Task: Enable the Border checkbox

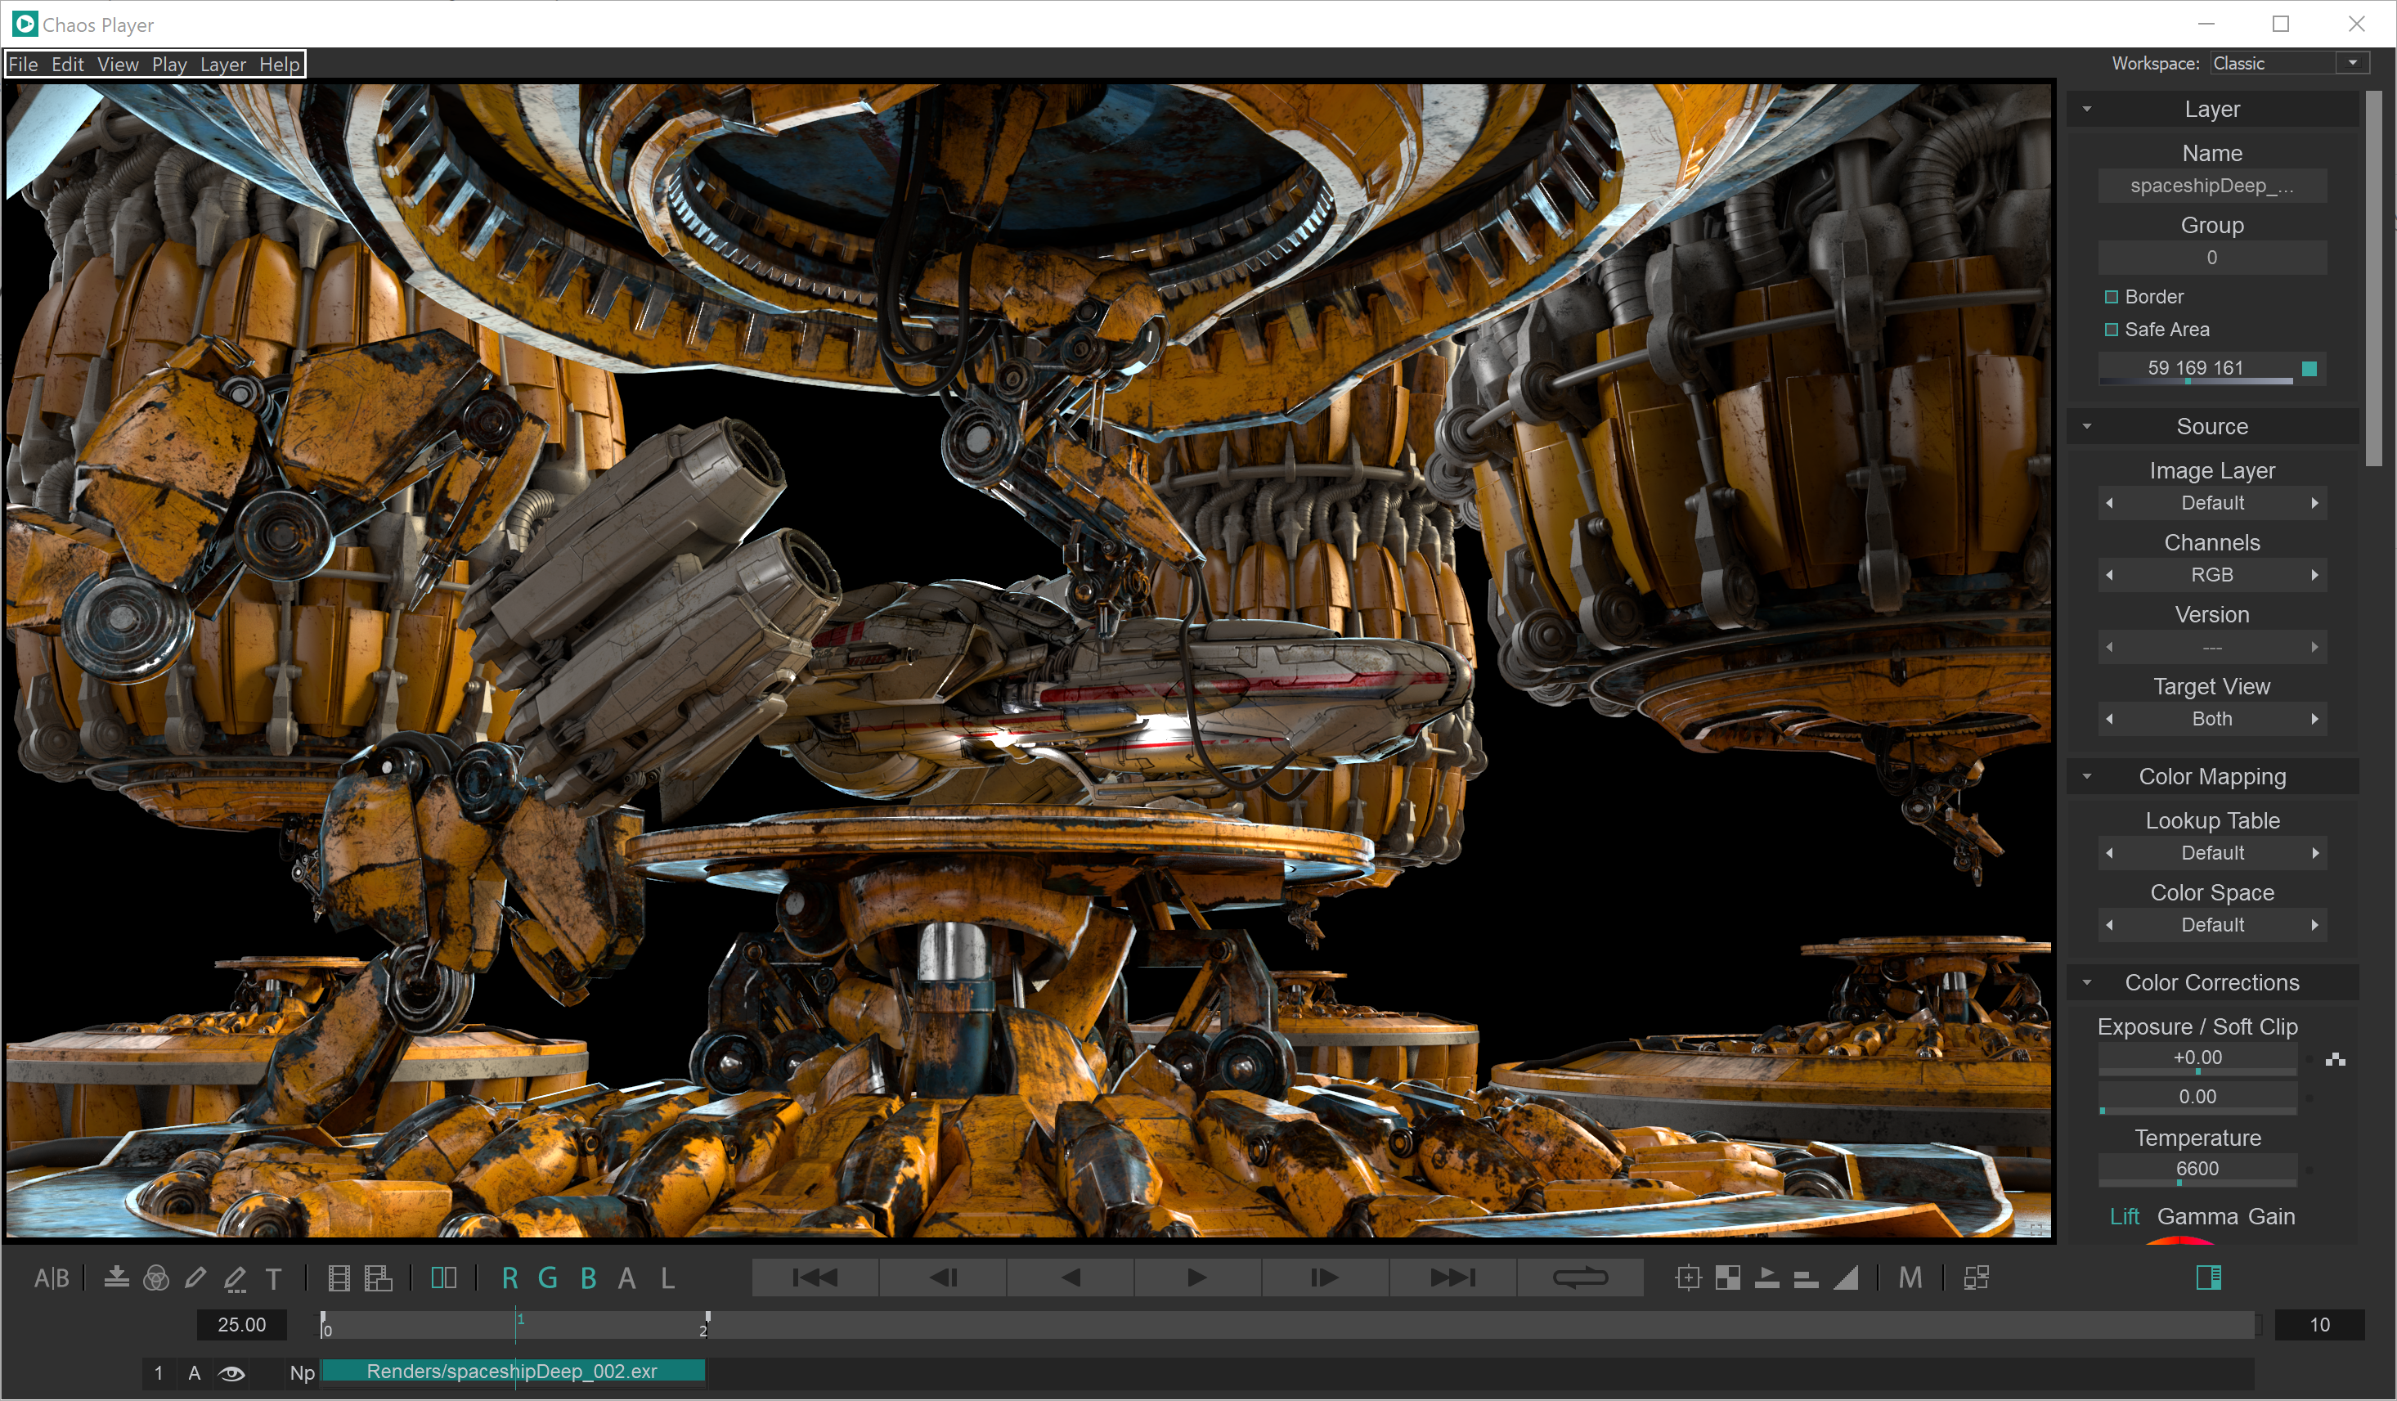Action: click(x=2112, y=297)
